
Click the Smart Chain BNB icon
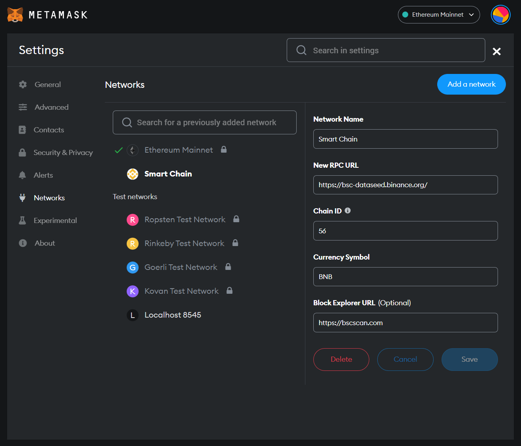click(132, 174)
